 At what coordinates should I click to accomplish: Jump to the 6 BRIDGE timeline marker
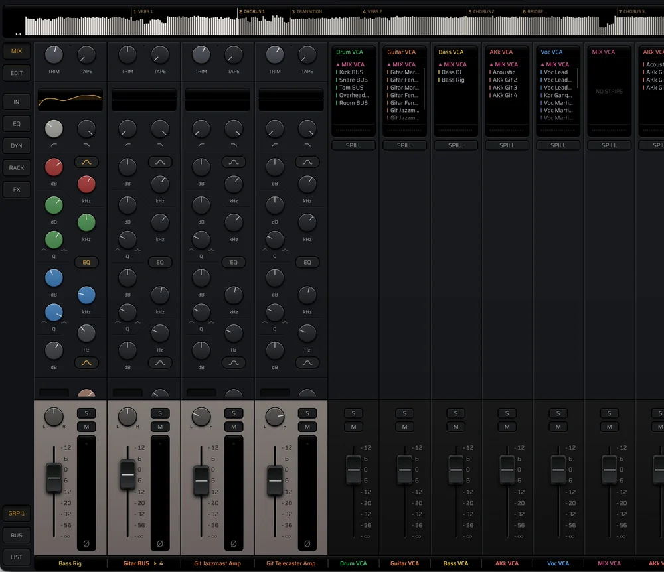click(x=533, y=11)
